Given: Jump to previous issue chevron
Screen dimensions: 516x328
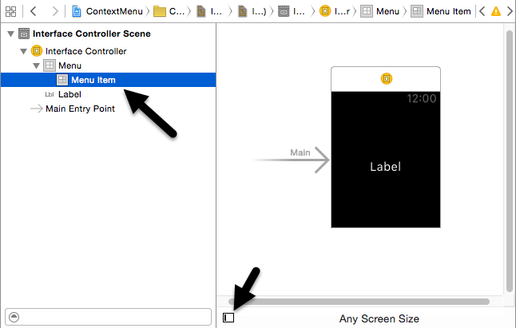Looking at the screenshot, I should pyautogui.click(x=482, y=12).
